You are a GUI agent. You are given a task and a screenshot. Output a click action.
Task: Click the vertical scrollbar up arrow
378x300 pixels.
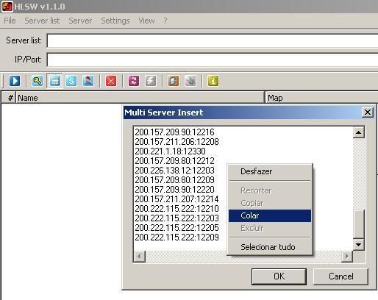[x=359, y=132]
